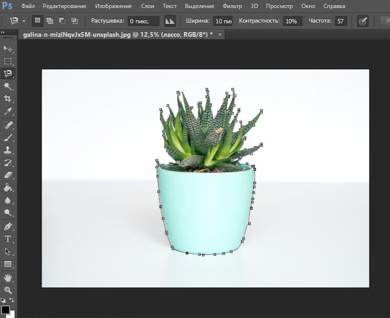
Task: Open the foreground black color swatch
Action: click(x=5, y=309)
